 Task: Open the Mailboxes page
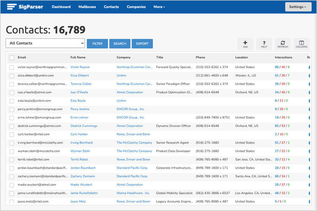pos(87,7)
